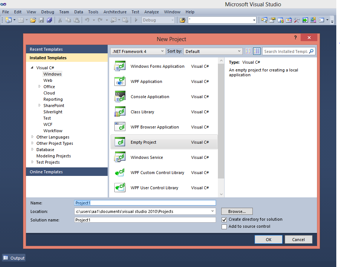This screenshot has height=267, width=340.
Task: Expand the Office tree node
Action: [x=39, y=86]
